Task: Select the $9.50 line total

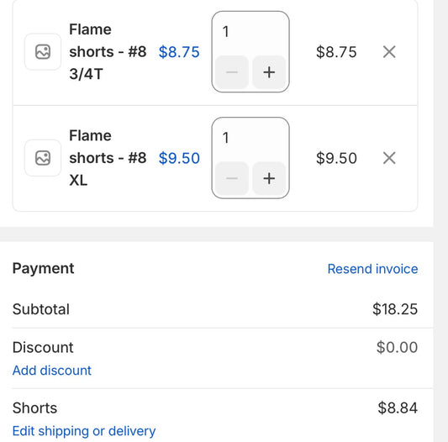Action: click(x=336, y=158)
